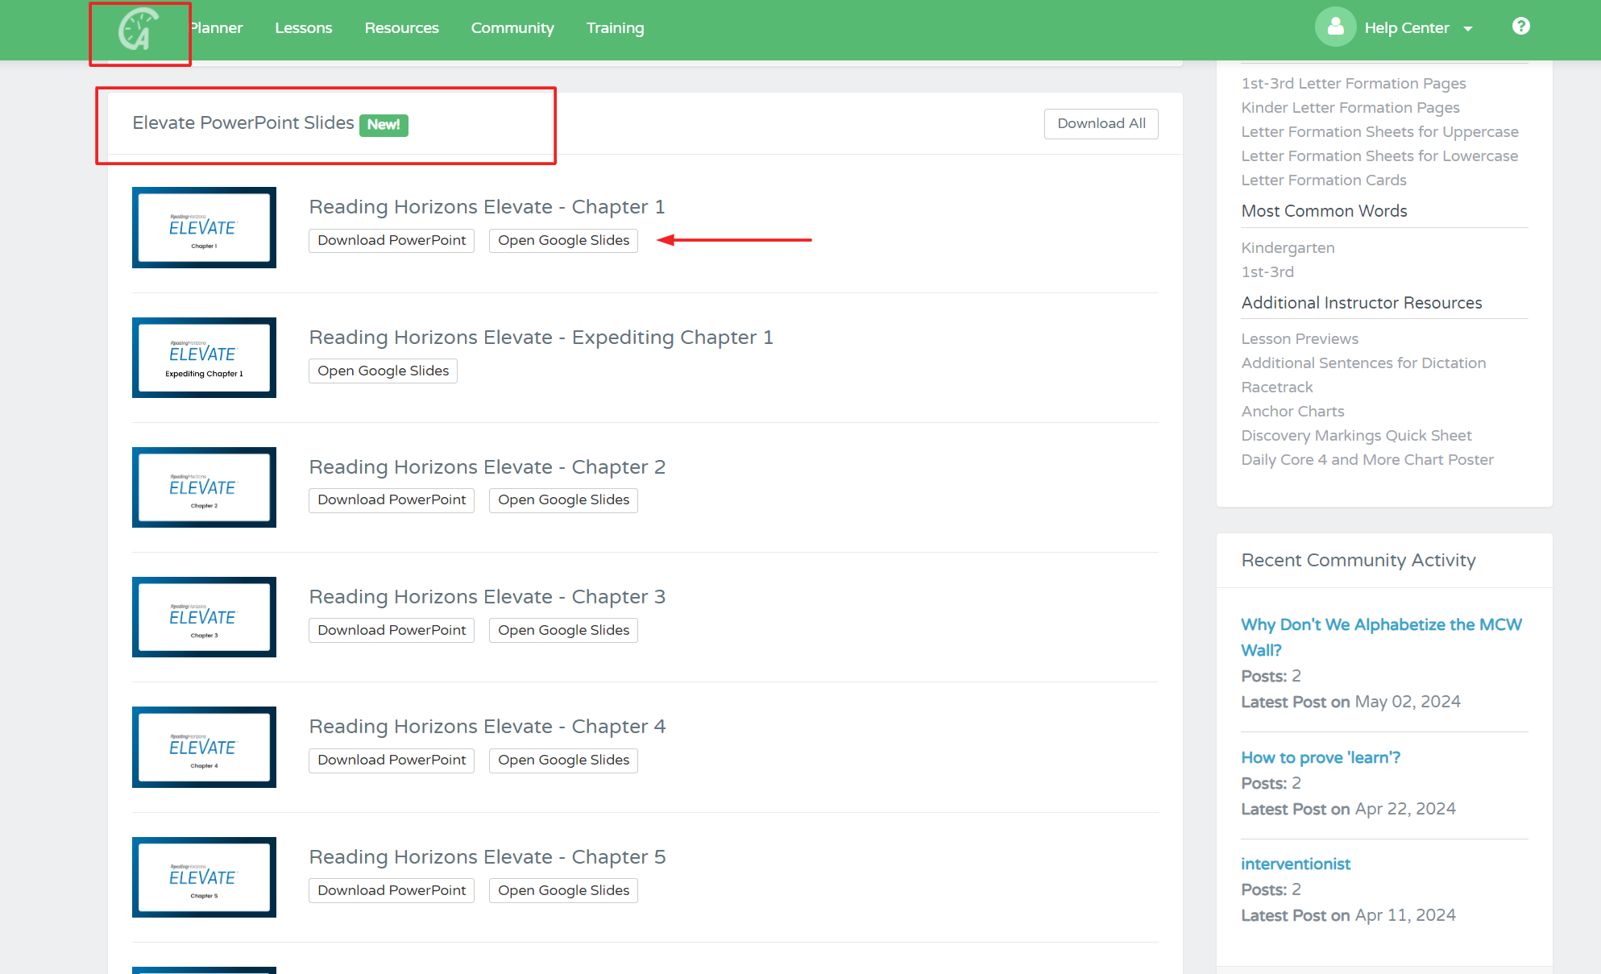Click the user avatar icon
The height and width of the screenshot is (974, 1601).
pos(1335,26)
